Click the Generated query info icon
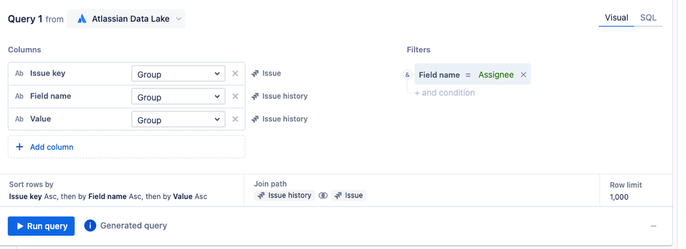The image size is (686, 249). tap(90, 226)
